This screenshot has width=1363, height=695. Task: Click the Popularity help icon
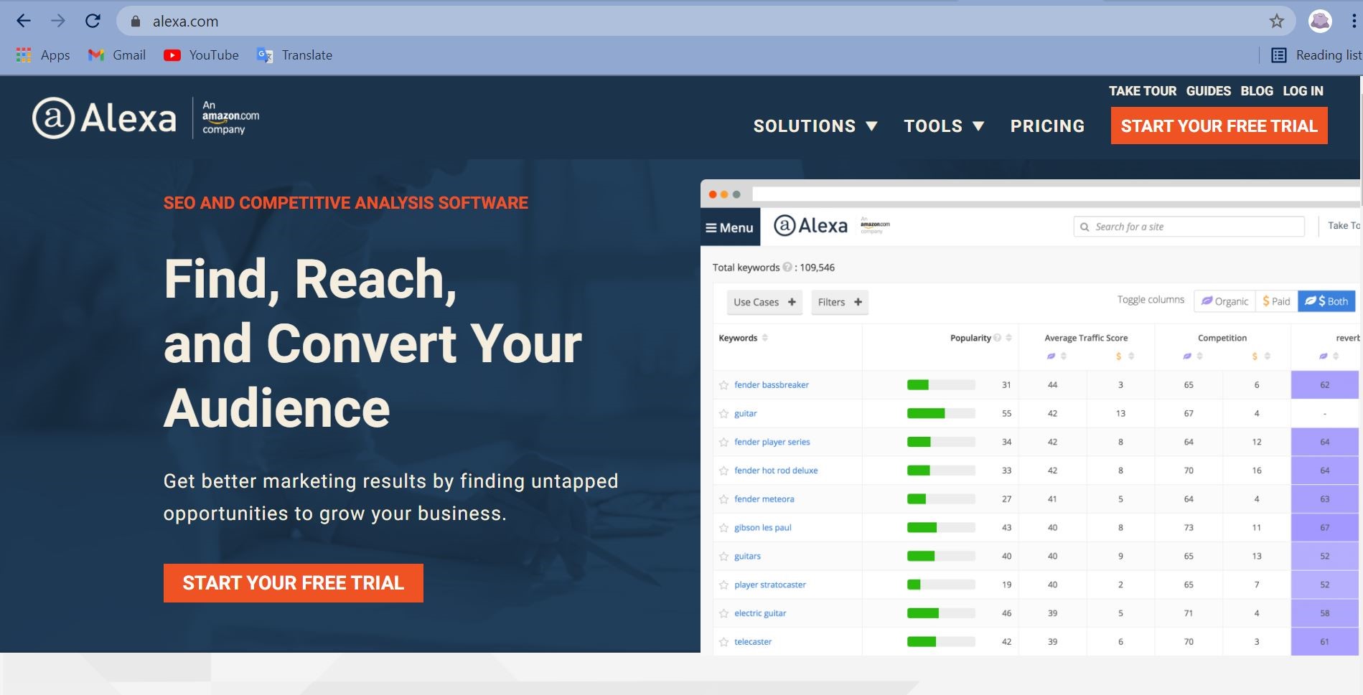point(997,338)
